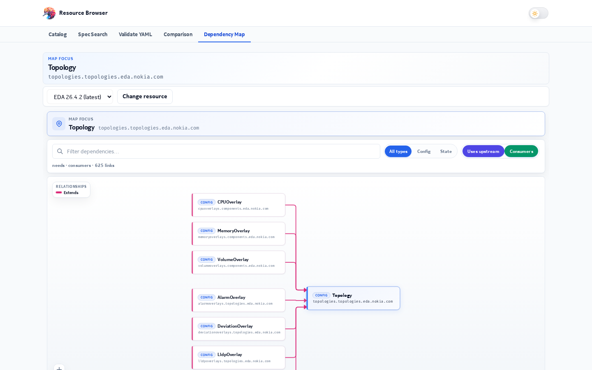Click the CONFIG badge on Topology node
The image size is (592, 370).
pos(321,295)
